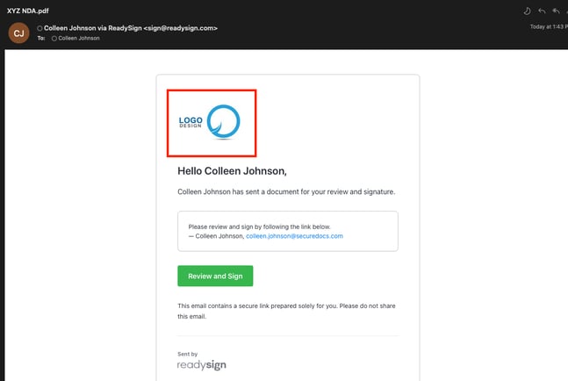This screenshot has height=381, width=568.
Task: Click the 'Today at 1:43' timestamp
Action: tap(549, 27)
